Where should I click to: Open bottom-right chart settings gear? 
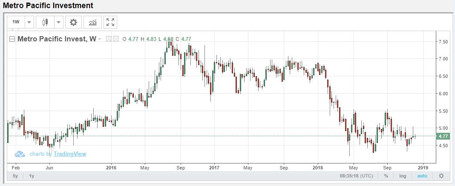[441, 176]
